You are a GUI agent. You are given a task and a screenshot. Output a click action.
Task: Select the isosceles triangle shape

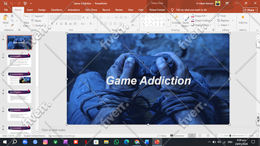[143, 20]
